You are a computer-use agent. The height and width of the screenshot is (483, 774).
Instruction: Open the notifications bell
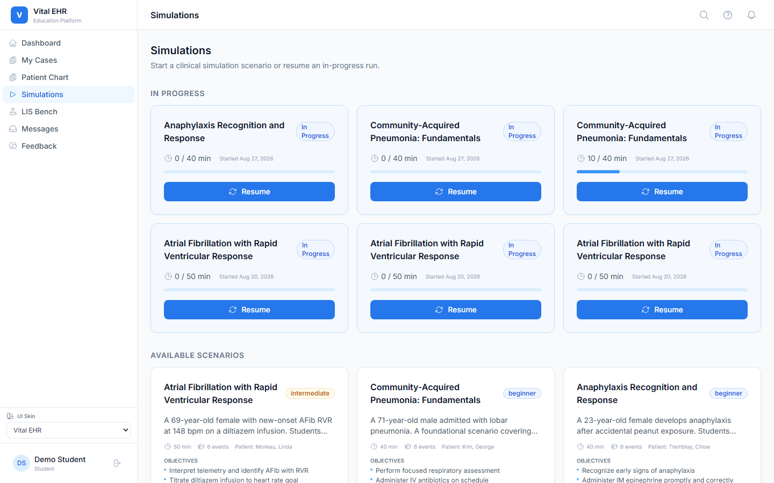click(751, 15)
